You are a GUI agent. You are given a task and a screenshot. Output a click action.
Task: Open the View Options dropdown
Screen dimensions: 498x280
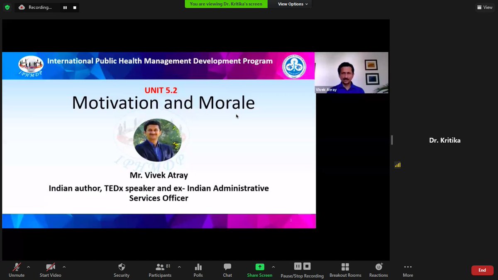coord(293,4)
